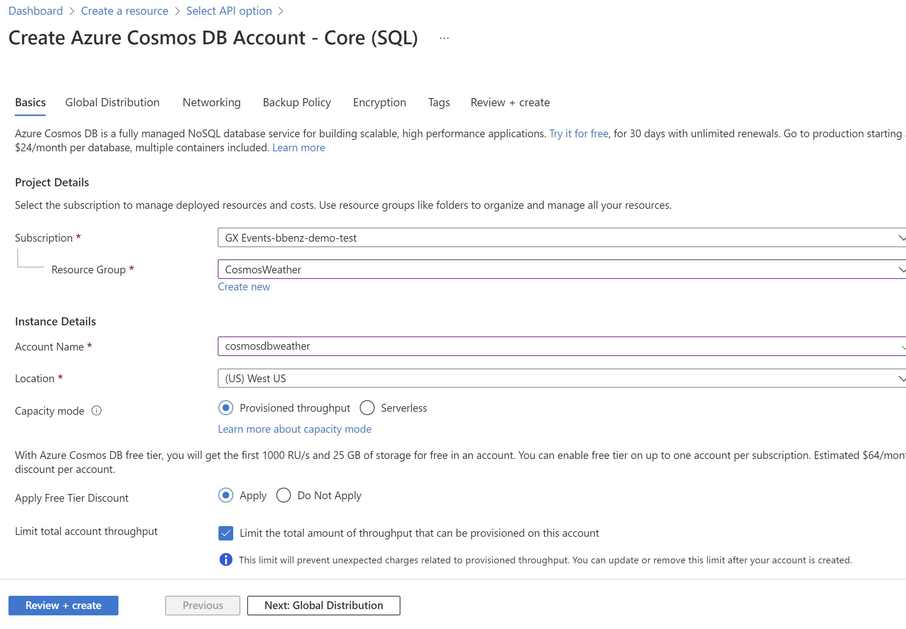The width and height of the screenshot is (906, 629).
Task: Switch to the Global Distribution tab
Action: pos(112,103)
